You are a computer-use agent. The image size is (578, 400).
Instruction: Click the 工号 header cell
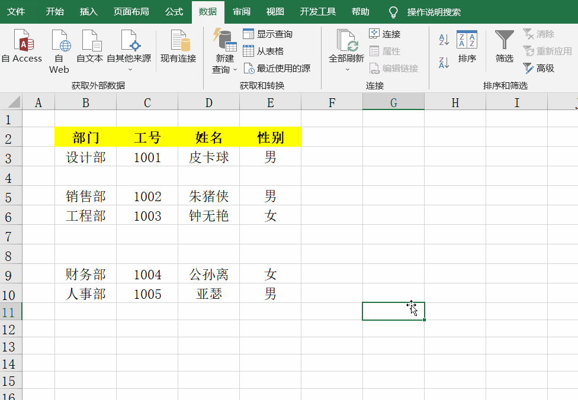point(147,137)
